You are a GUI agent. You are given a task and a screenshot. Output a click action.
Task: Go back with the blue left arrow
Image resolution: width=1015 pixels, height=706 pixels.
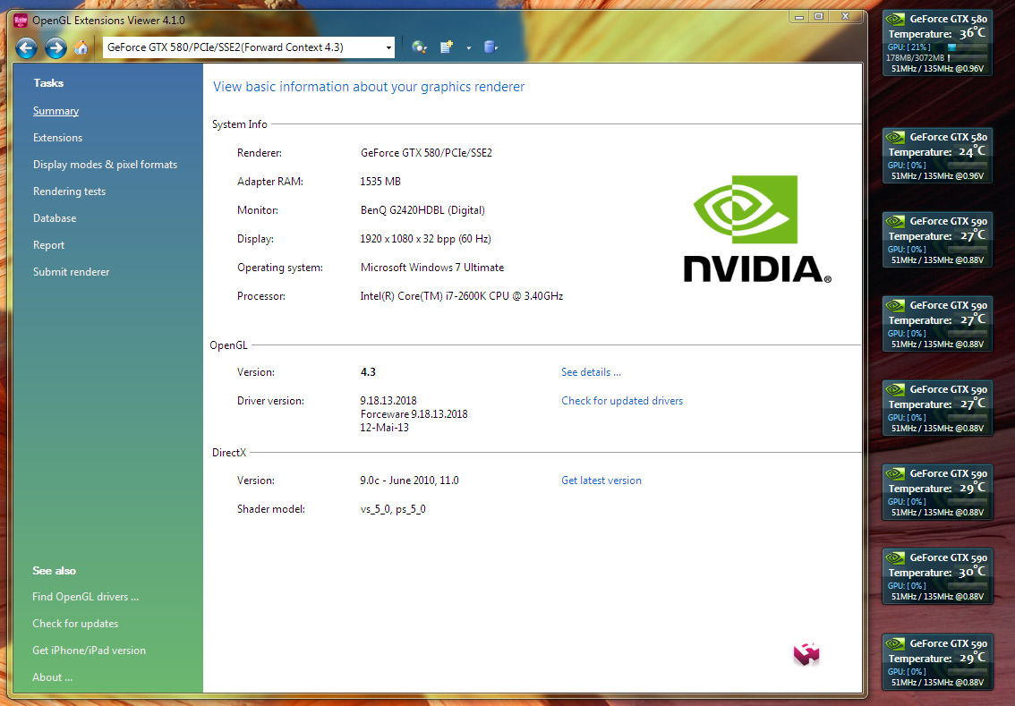pyautogui.click(x=26, y=48)
